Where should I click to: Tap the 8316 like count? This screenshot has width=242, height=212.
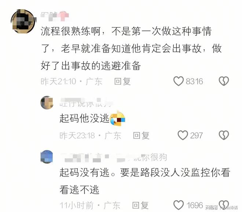[x=194, y=81]
